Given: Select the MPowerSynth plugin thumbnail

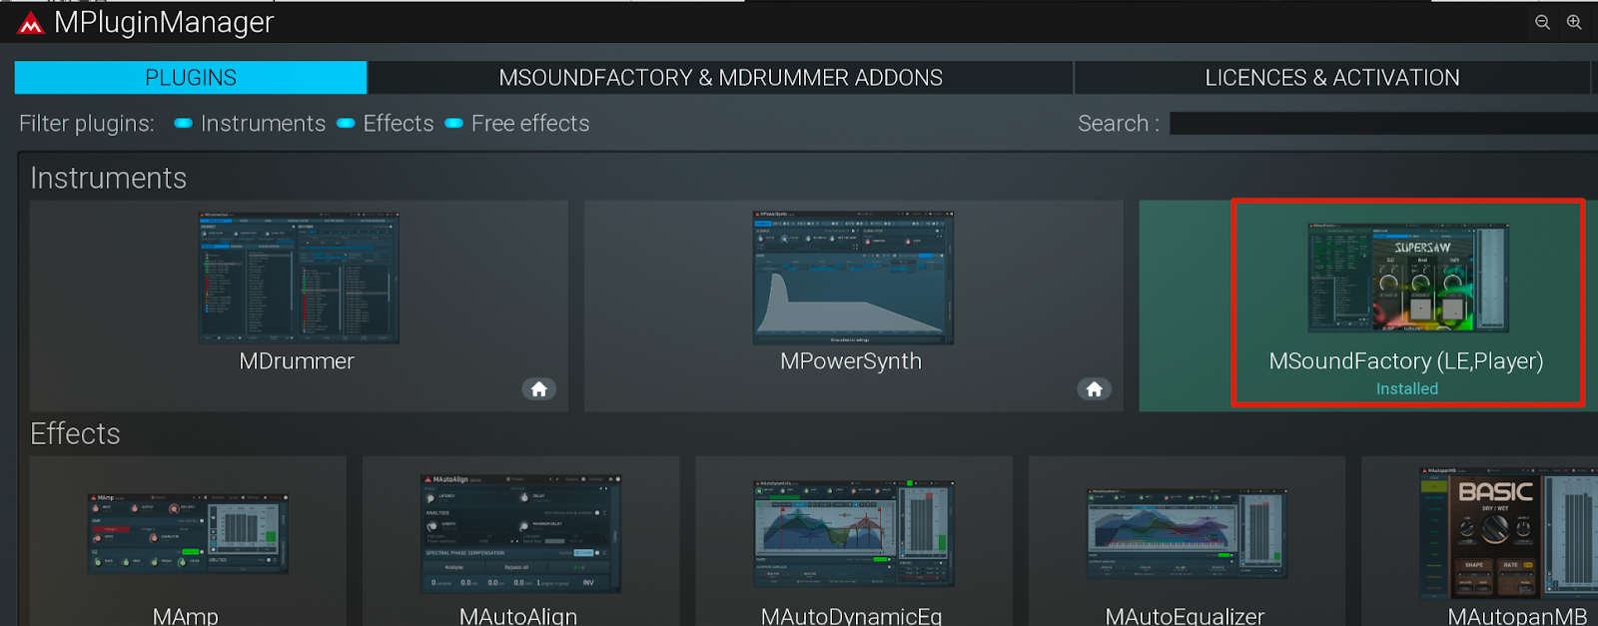Looking at the screenshot, I should click(853, 278).
